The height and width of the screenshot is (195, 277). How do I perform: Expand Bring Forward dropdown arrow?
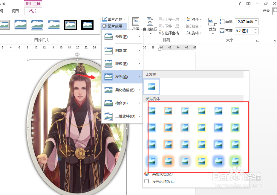183,19
